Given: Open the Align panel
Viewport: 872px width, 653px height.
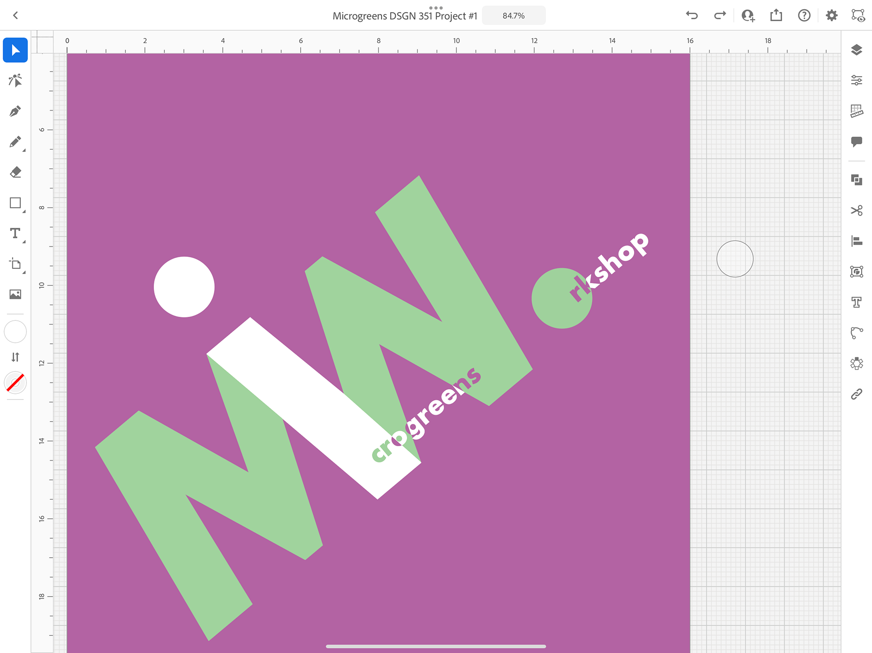Looking at the screenshot, I should click(857, 241).
